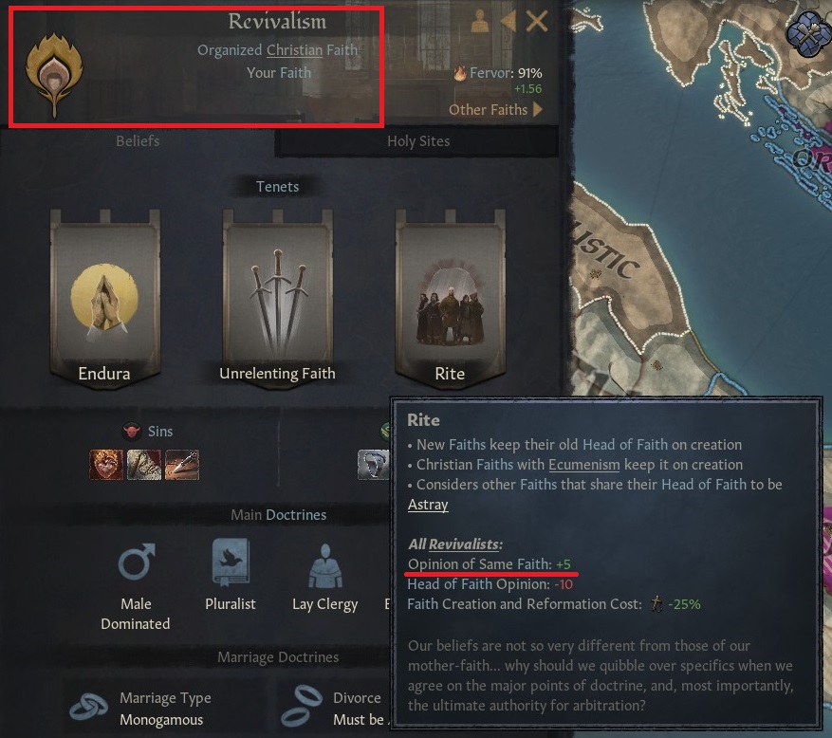Click the Revivalism faith emblem icon

[54, 75]
